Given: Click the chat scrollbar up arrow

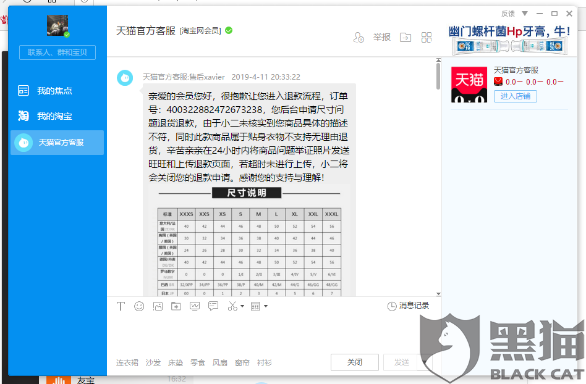Looking at the screenshot, I should pyautogui.click(x=438, y=60).
